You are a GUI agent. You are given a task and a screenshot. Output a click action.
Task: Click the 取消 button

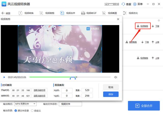[x=111, y=87]
